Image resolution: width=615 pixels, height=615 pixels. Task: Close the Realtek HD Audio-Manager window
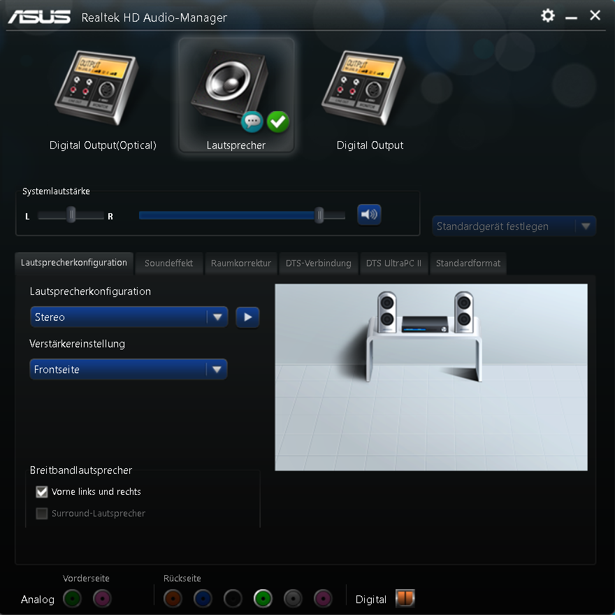pos(595,15)
